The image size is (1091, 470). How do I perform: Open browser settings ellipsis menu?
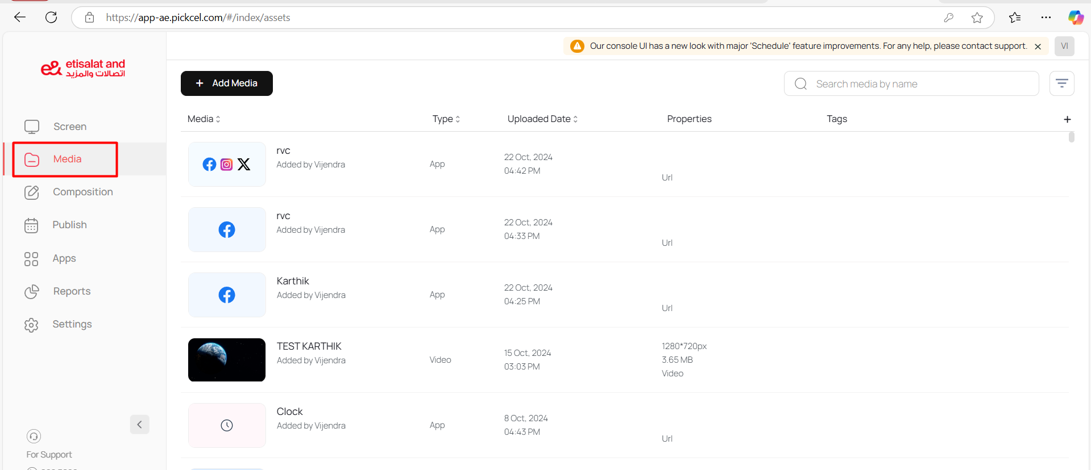pyautogui.click(x=1046, y=18)
